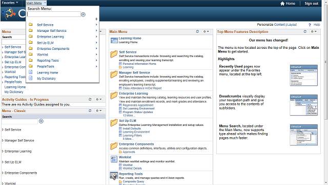Open Reporting Tools in dropdown menu
The image size is (328, 185).
tap(48, 61)
